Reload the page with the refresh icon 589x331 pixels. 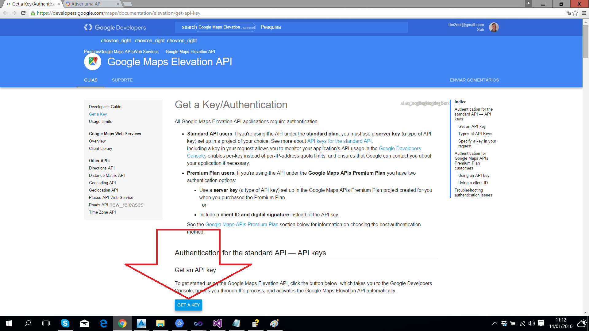23,13
